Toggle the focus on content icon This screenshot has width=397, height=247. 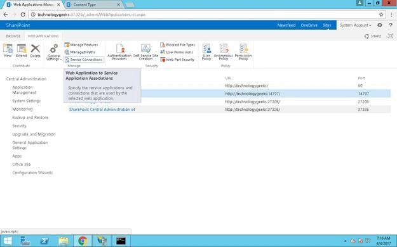tap(391, 36)
